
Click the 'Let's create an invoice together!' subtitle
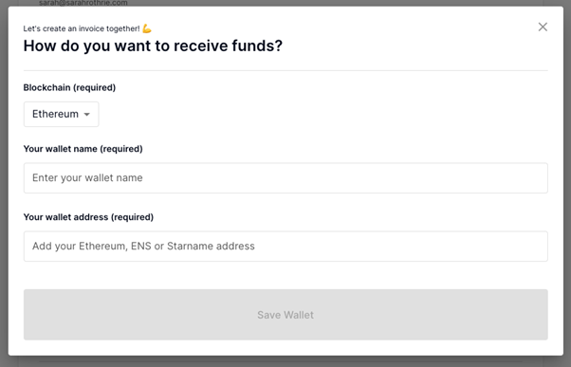click(82, 28)
